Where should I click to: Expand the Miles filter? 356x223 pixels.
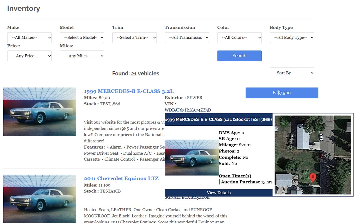pos(82,56)
